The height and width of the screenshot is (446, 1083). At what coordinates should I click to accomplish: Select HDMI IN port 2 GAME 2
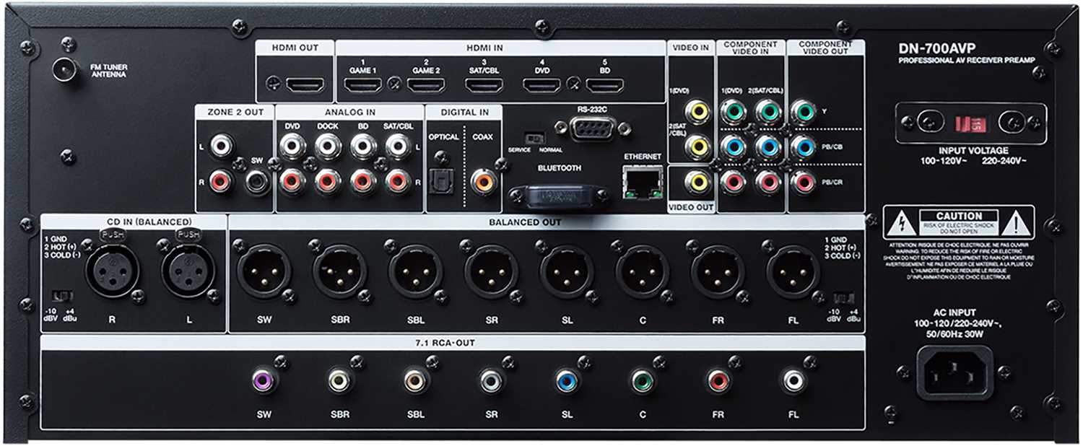point(426,85)
